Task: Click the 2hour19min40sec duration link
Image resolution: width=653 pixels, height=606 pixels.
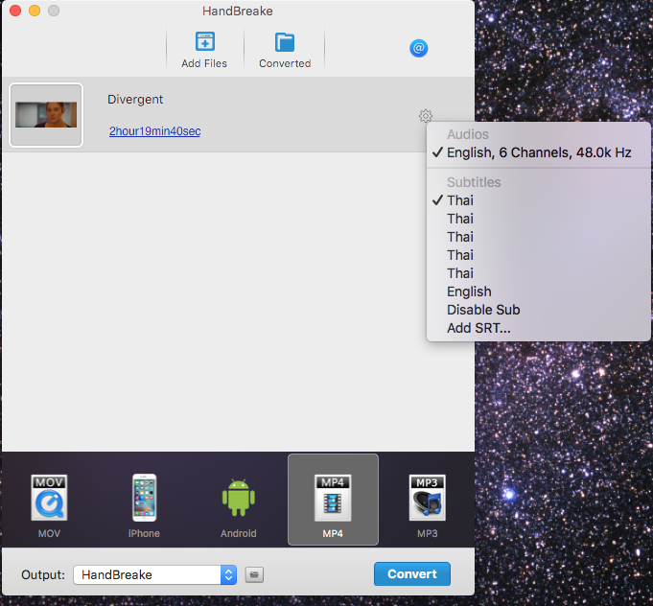Action: 155,131
